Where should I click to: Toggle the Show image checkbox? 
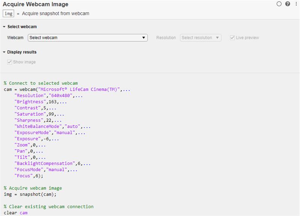pyautogui.click(x=10, y=62)
